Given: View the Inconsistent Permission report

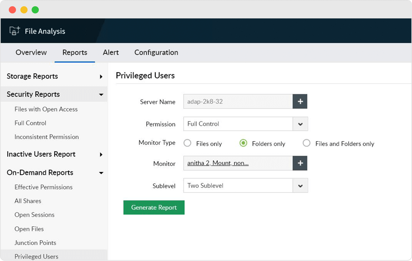Looking at the screenshot, I should pos(47,137).
